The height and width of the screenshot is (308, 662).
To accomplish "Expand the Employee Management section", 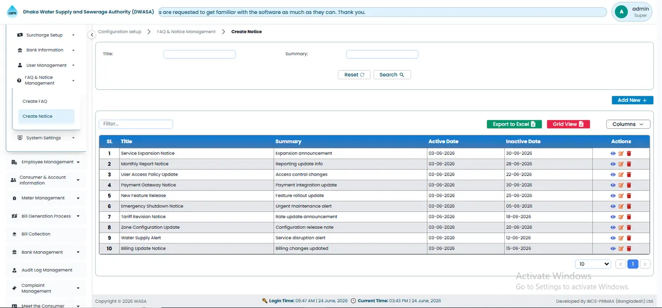I will [x=46, y=162].
